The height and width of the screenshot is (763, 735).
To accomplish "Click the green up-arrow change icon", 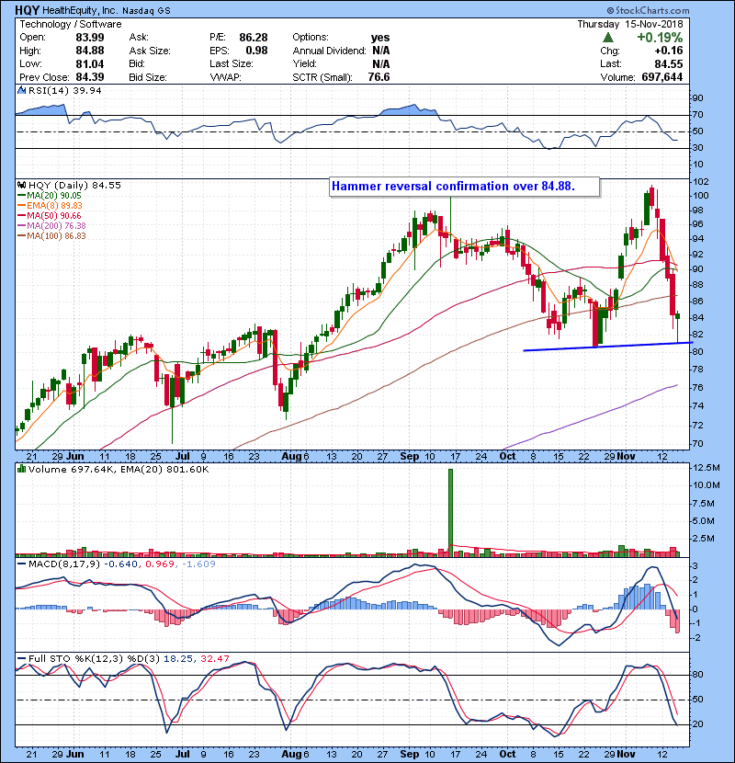I will 607,38.
